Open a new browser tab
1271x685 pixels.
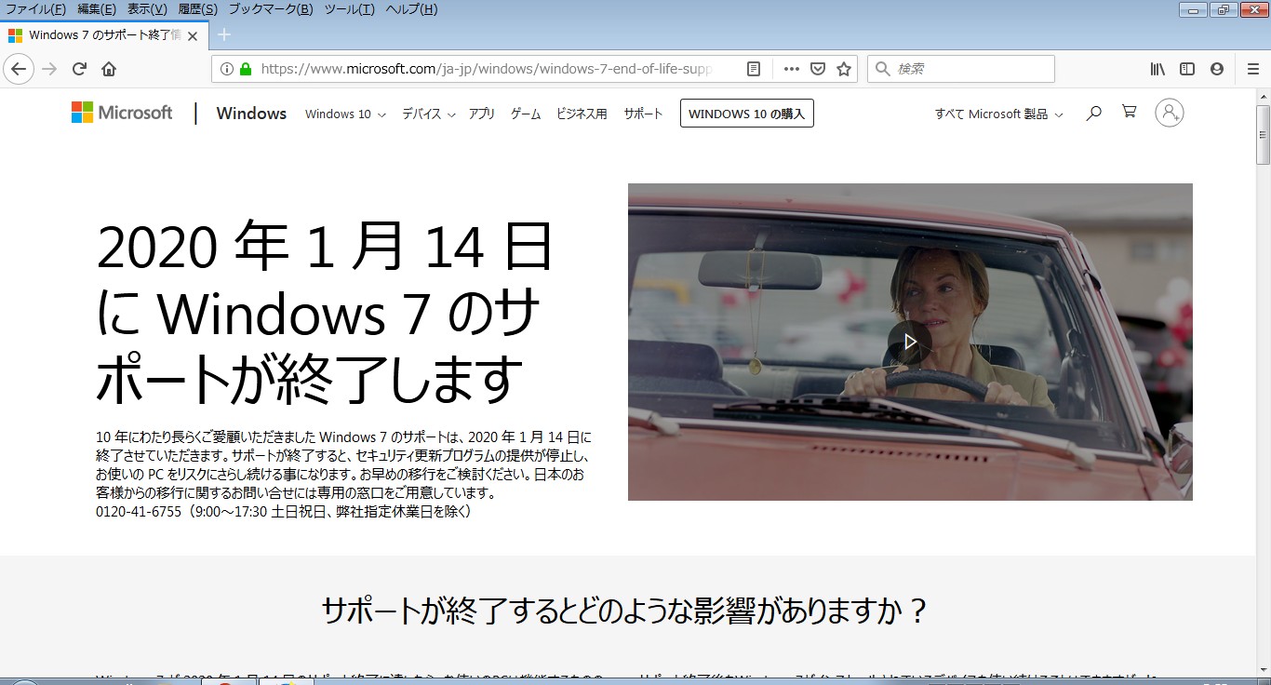tap(223, 35)
